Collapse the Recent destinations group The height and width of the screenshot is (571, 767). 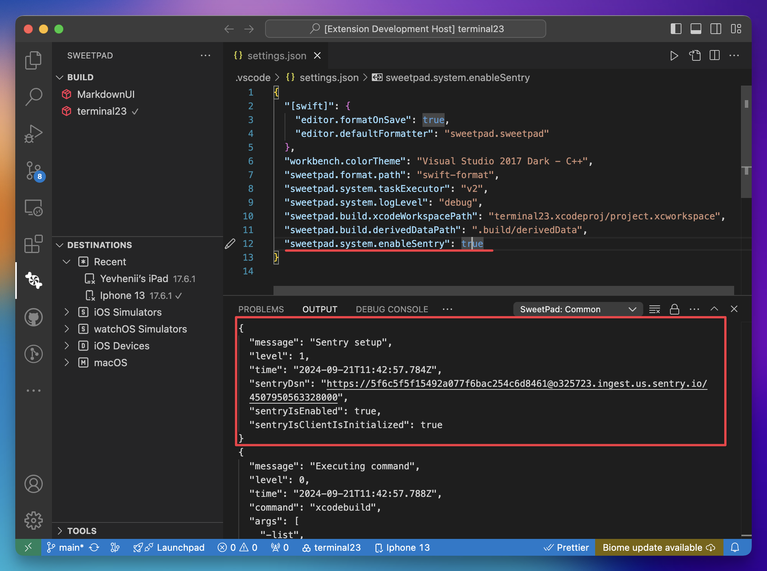click(x=66, y=262)
